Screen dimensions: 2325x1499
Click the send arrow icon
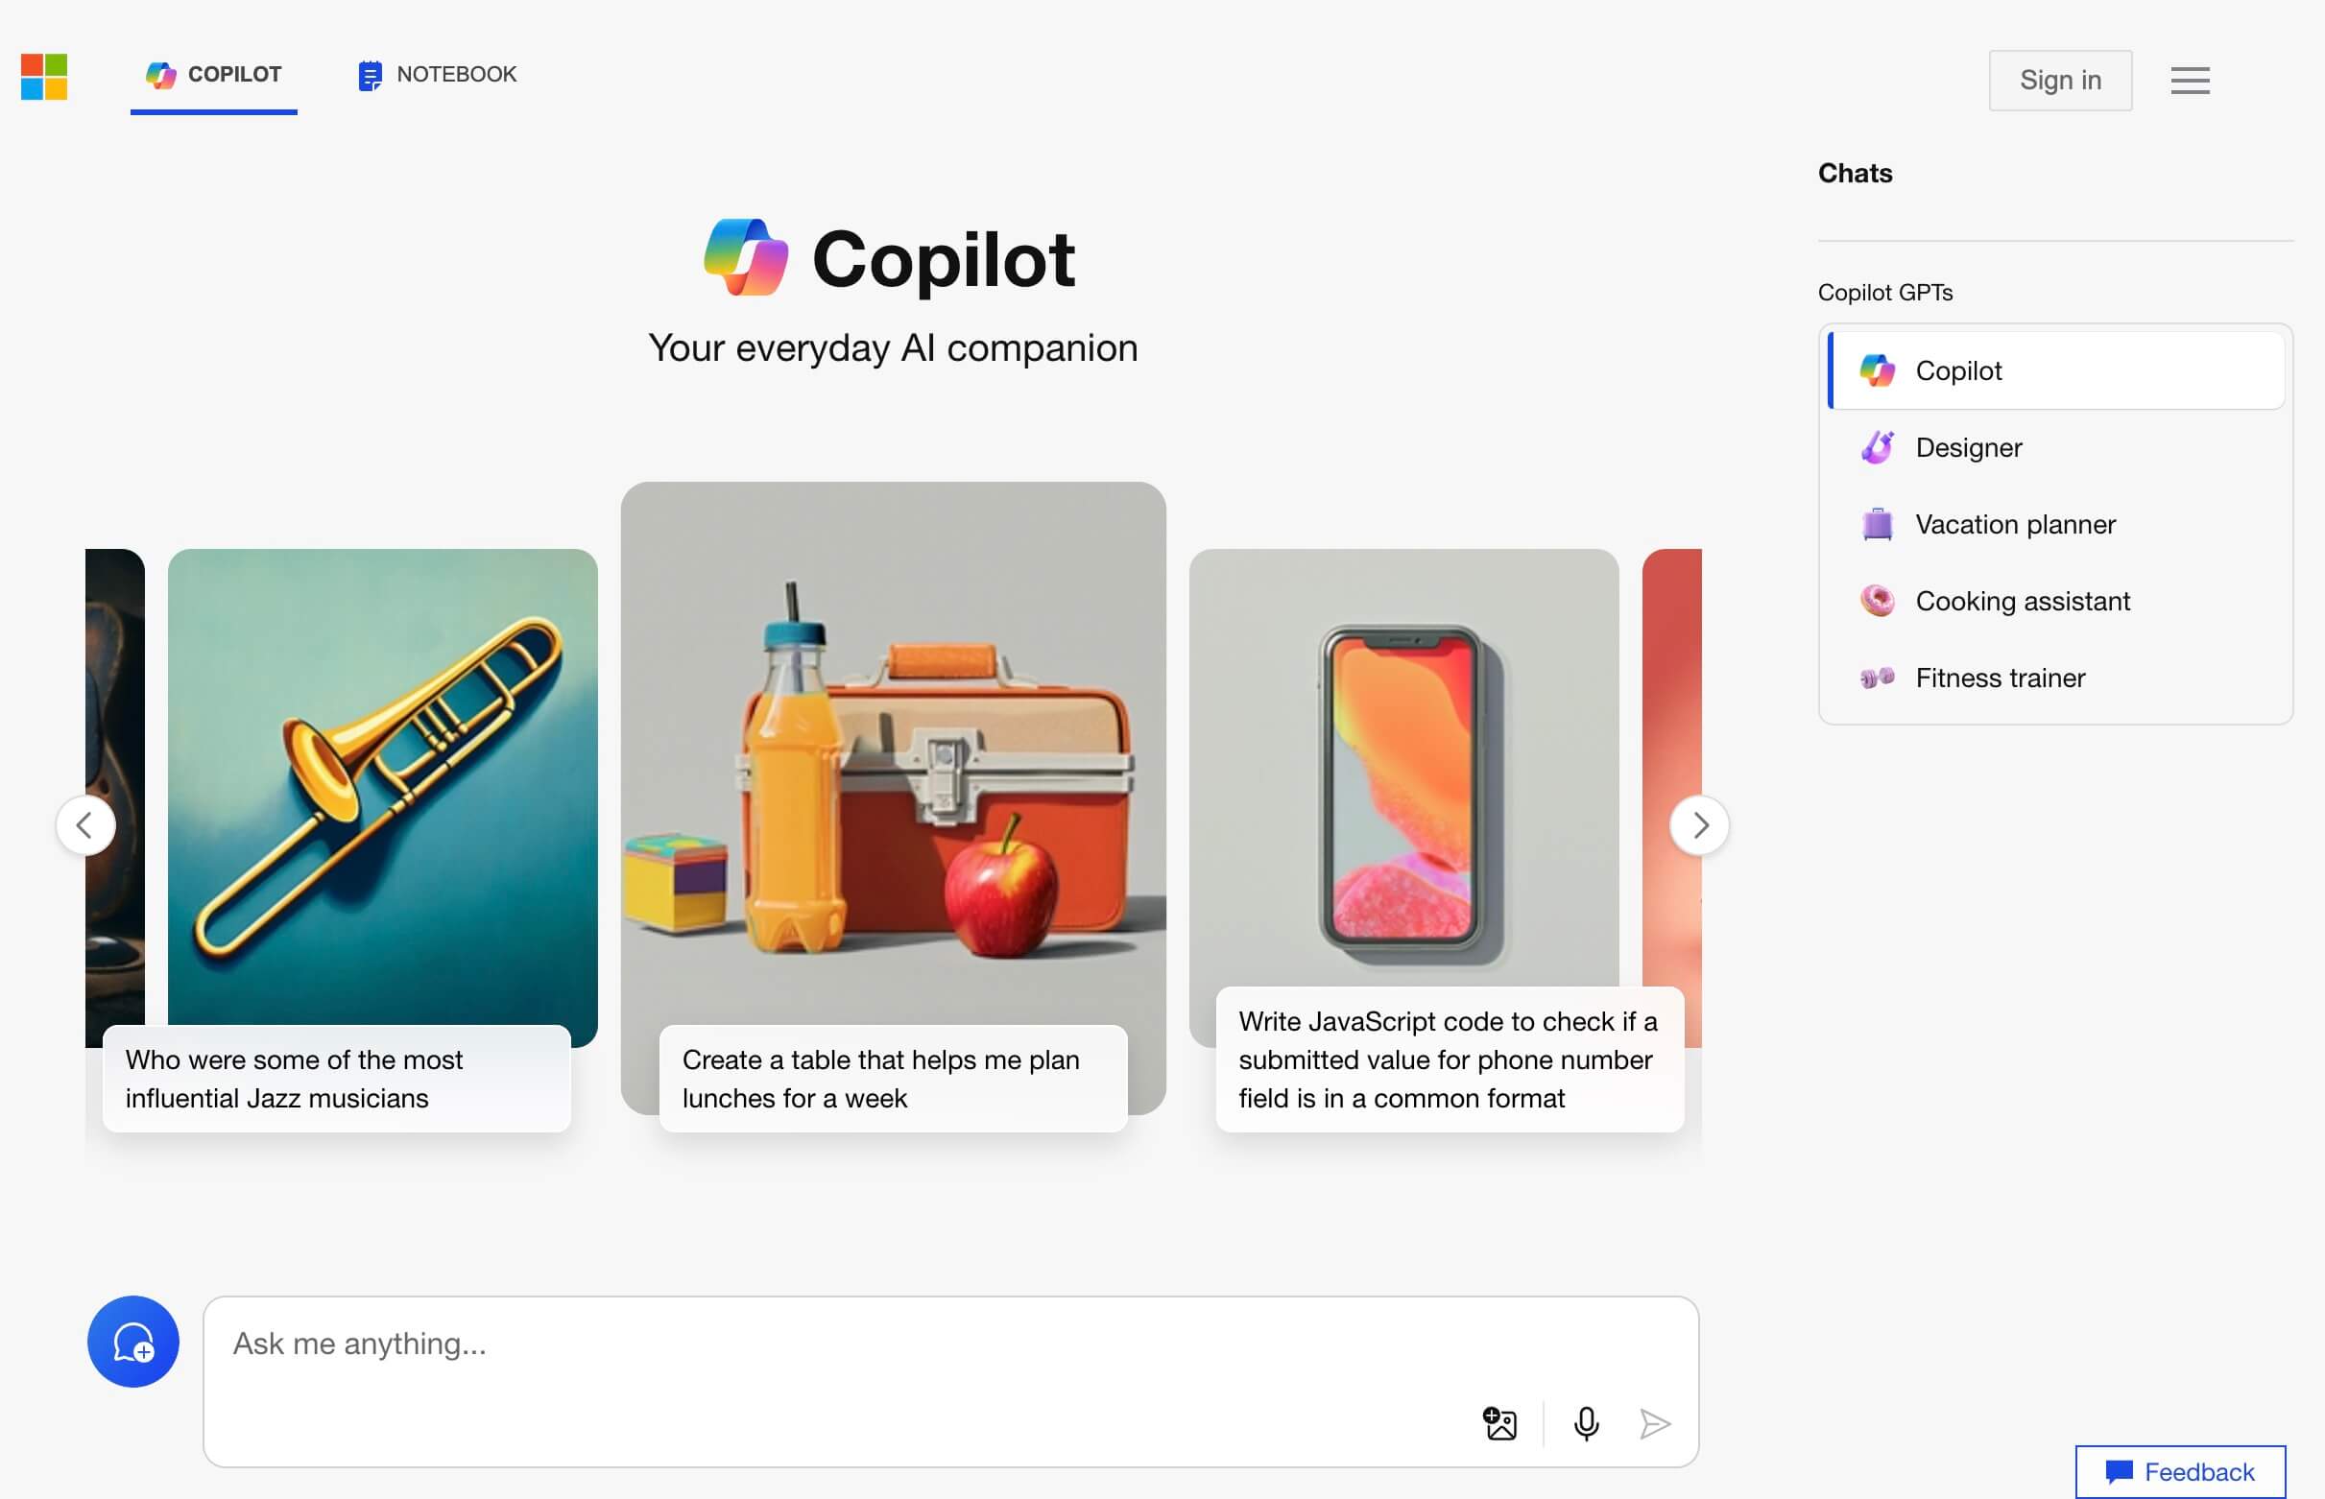click(x=1654, y=1423)
